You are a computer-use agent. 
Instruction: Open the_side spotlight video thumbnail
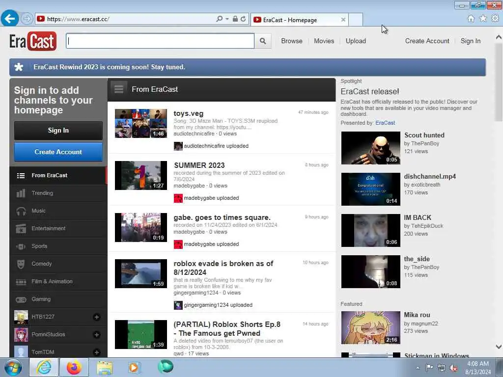370,272
